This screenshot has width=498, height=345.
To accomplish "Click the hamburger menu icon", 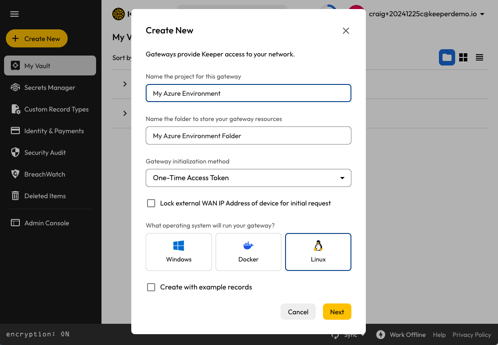I will 14,14.
